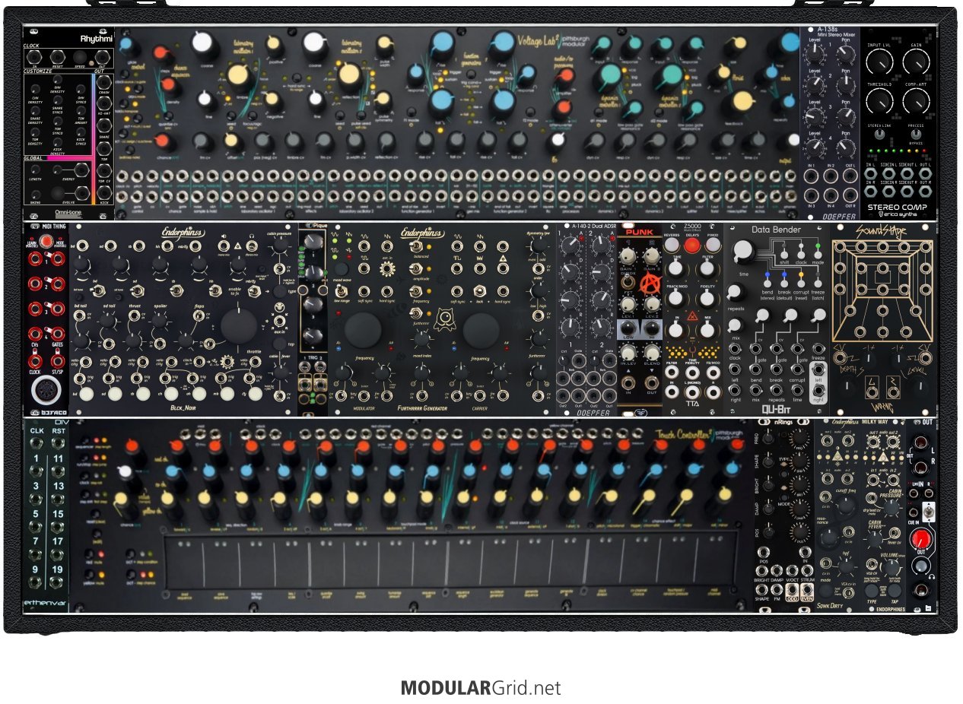
Task: Click the Rhythmi LENGTH knob
Action: pos(36,170)
